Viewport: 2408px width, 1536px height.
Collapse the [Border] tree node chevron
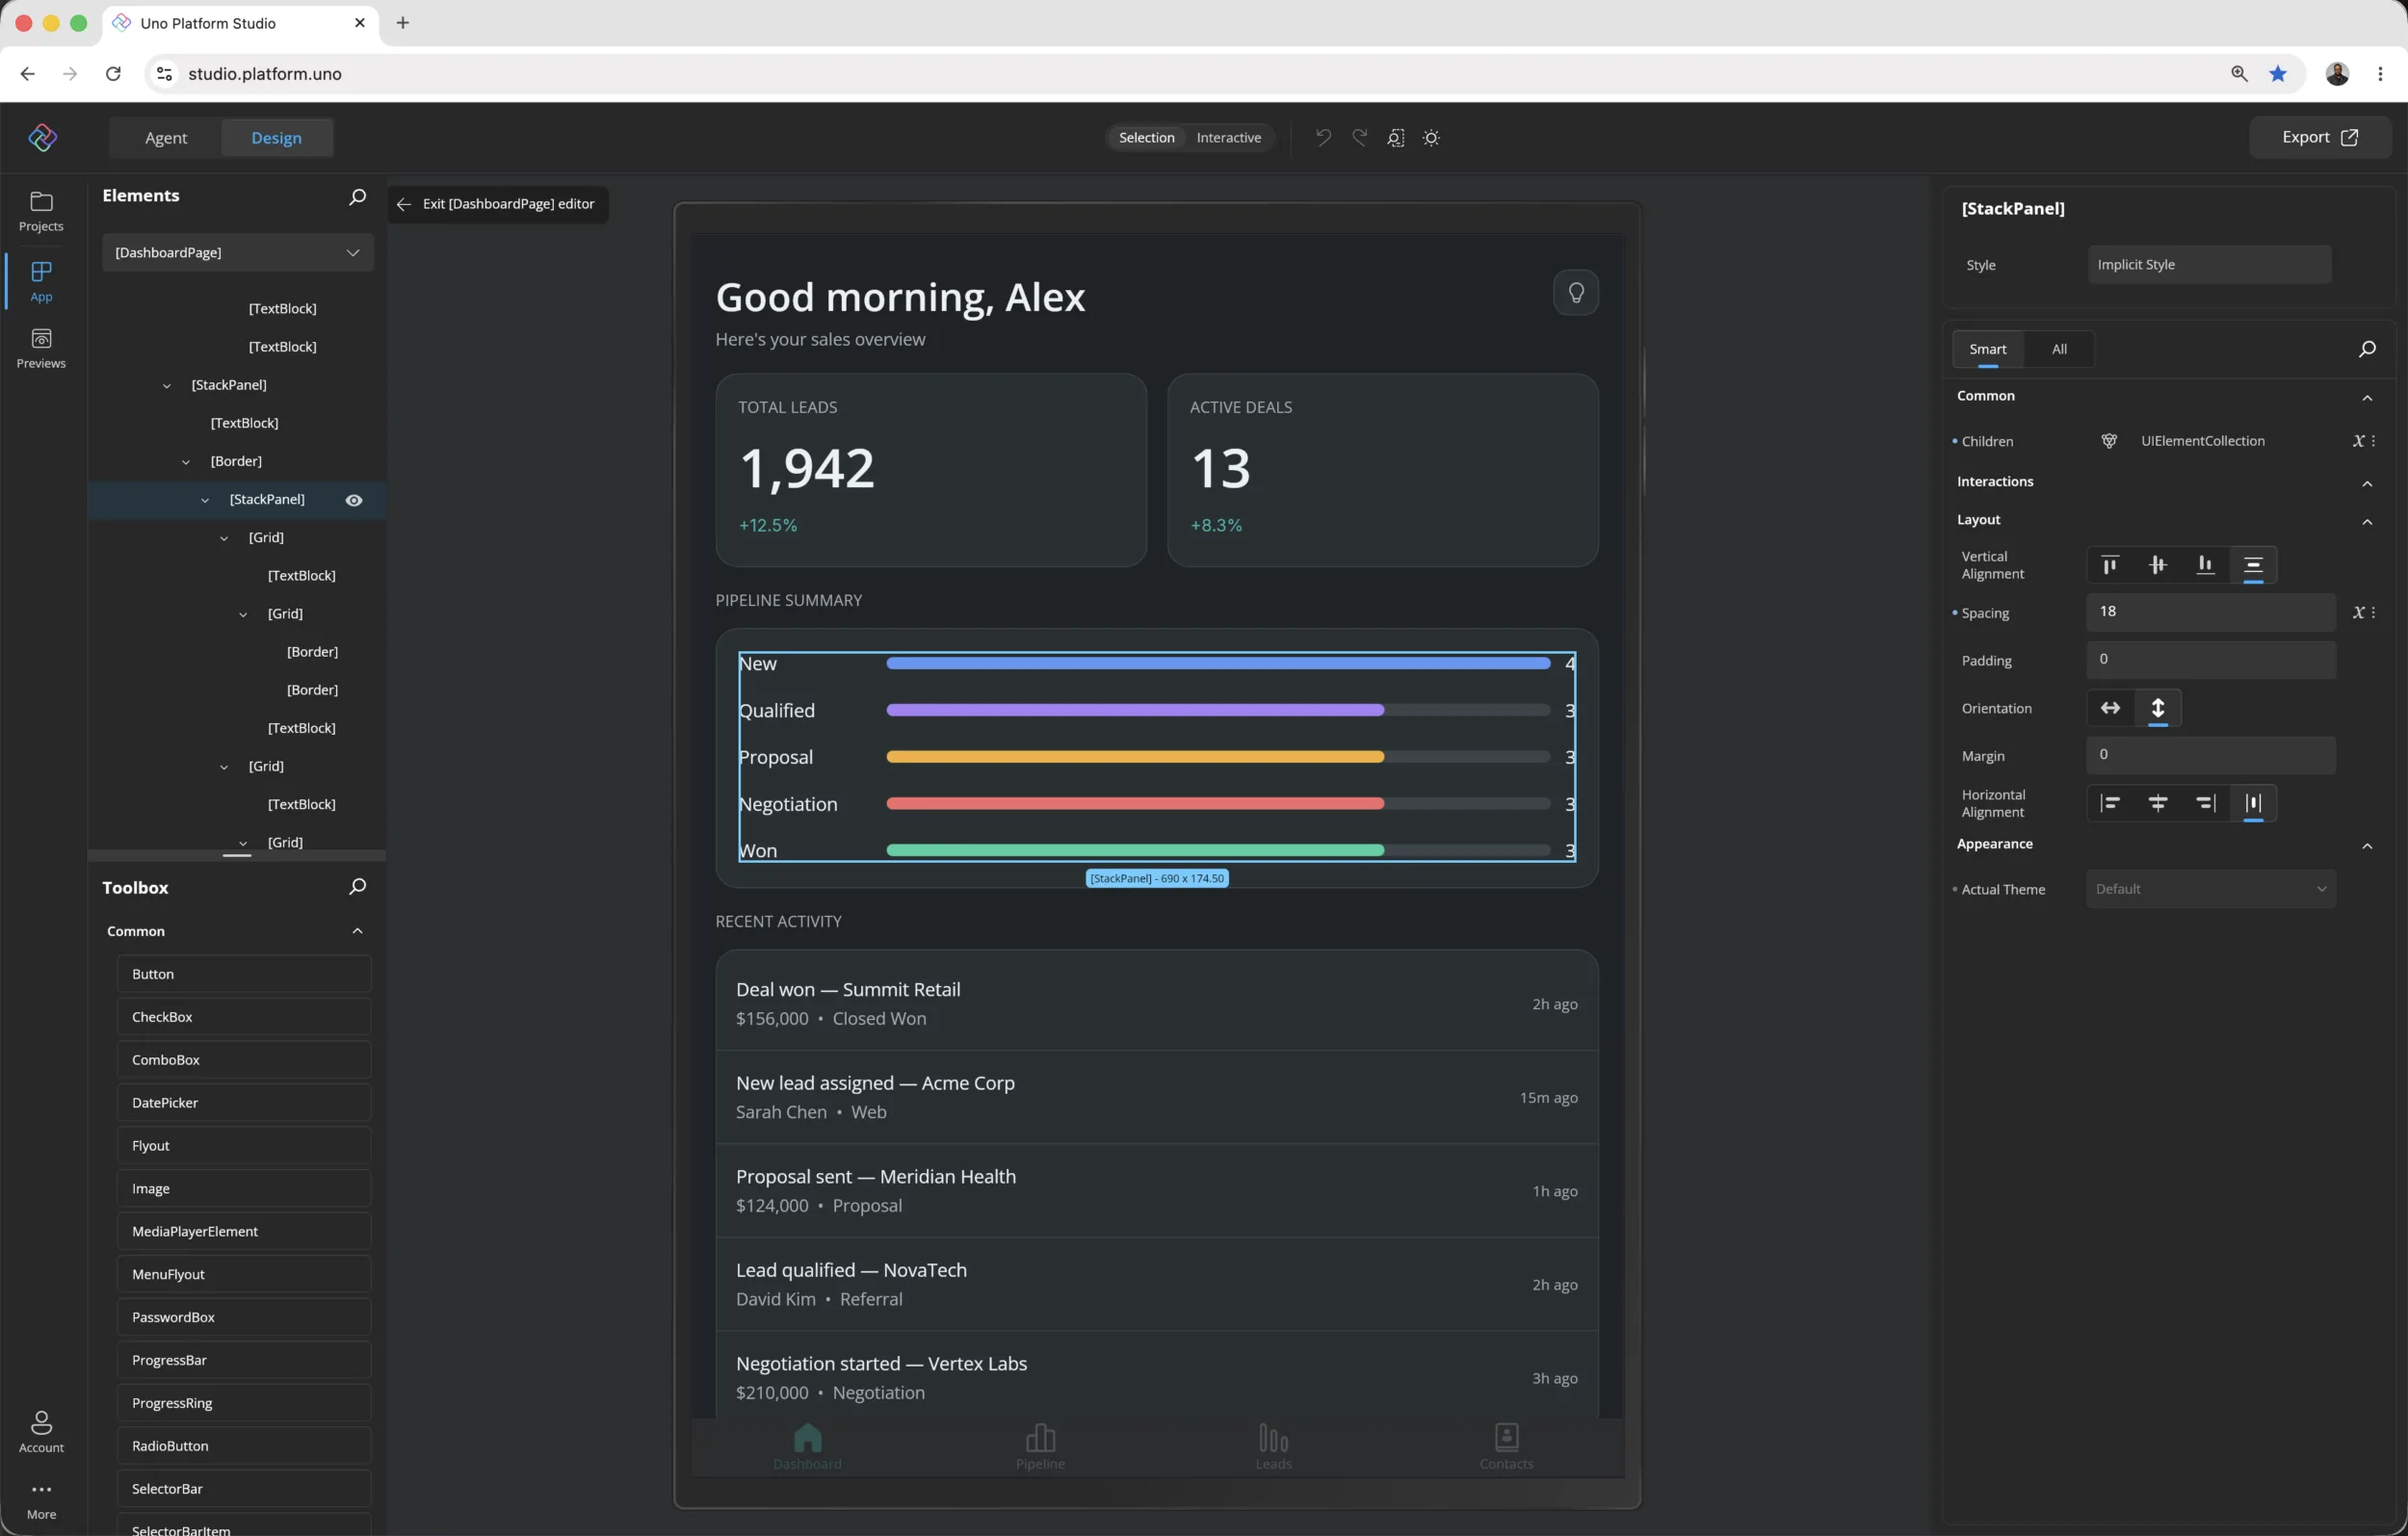tap(185, 462)
